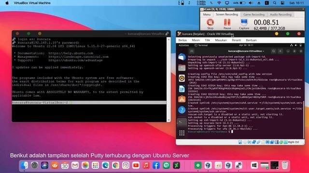Close the Ubuntu terminal window
The image size is (309, 173).
click(301, 51)
